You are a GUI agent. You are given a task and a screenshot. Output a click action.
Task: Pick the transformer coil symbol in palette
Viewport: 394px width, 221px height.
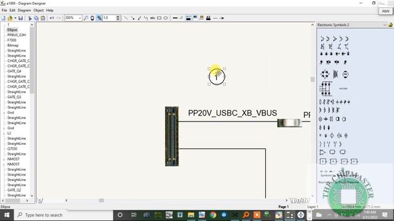pyautogui.click(x=335, y=74)
